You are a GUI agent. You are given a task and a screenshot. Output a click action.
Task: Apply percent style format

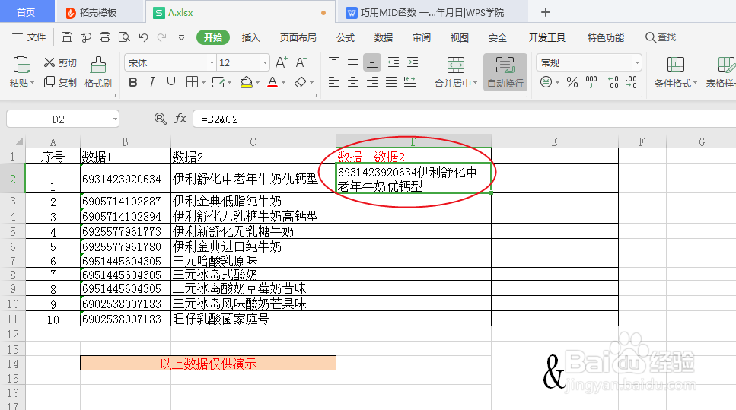click(572, 83)
